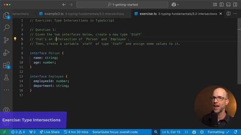Click the 'employeeId: number;' line
The width and height of the screenshot is (241, 135).
(51, 81)
